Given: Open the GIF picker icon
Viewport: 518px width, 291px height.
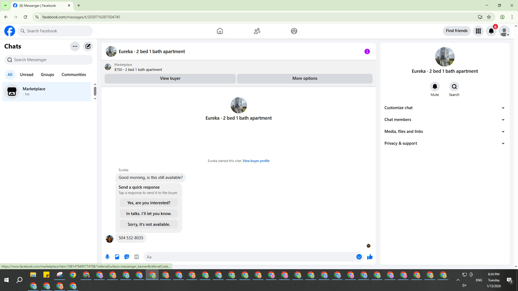Looking at the screenshot, I should [137, 257].
